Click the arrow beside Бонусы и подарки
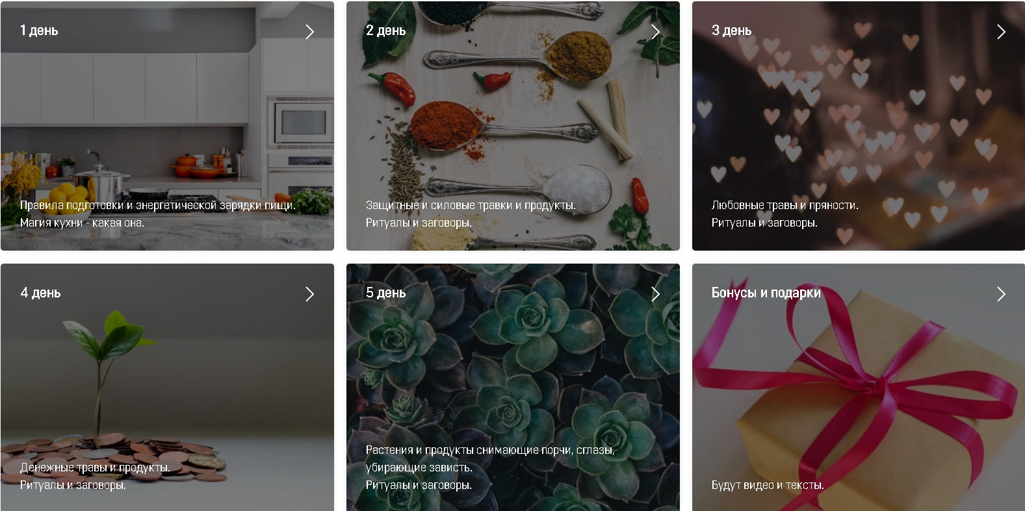Image resolution: width=1025 pixels, height=511 pixels. pyautogui.click(x=1001, y=294)
